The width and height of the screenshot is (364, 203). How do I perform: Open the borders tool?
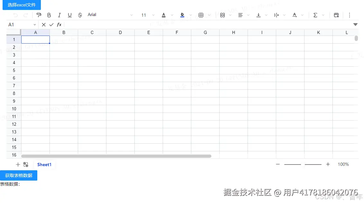(202, 15)
